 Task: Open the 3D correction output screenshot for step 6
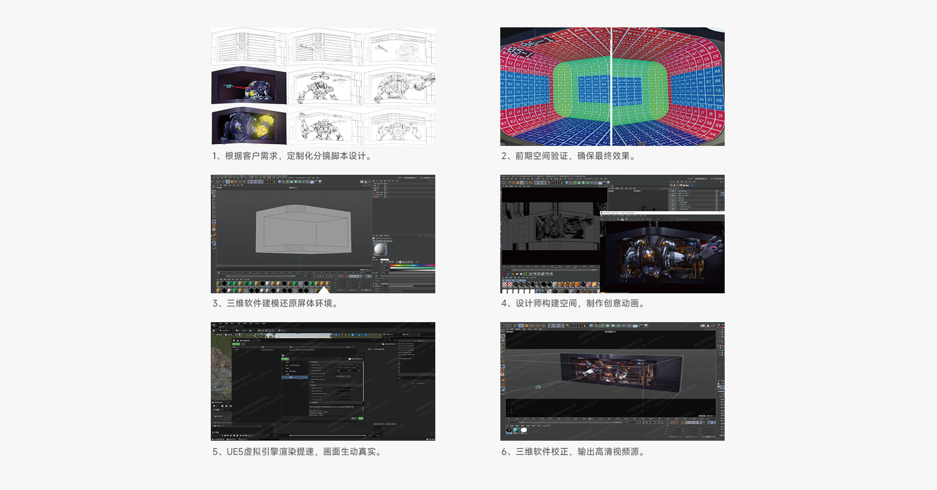tap(612, 381)
